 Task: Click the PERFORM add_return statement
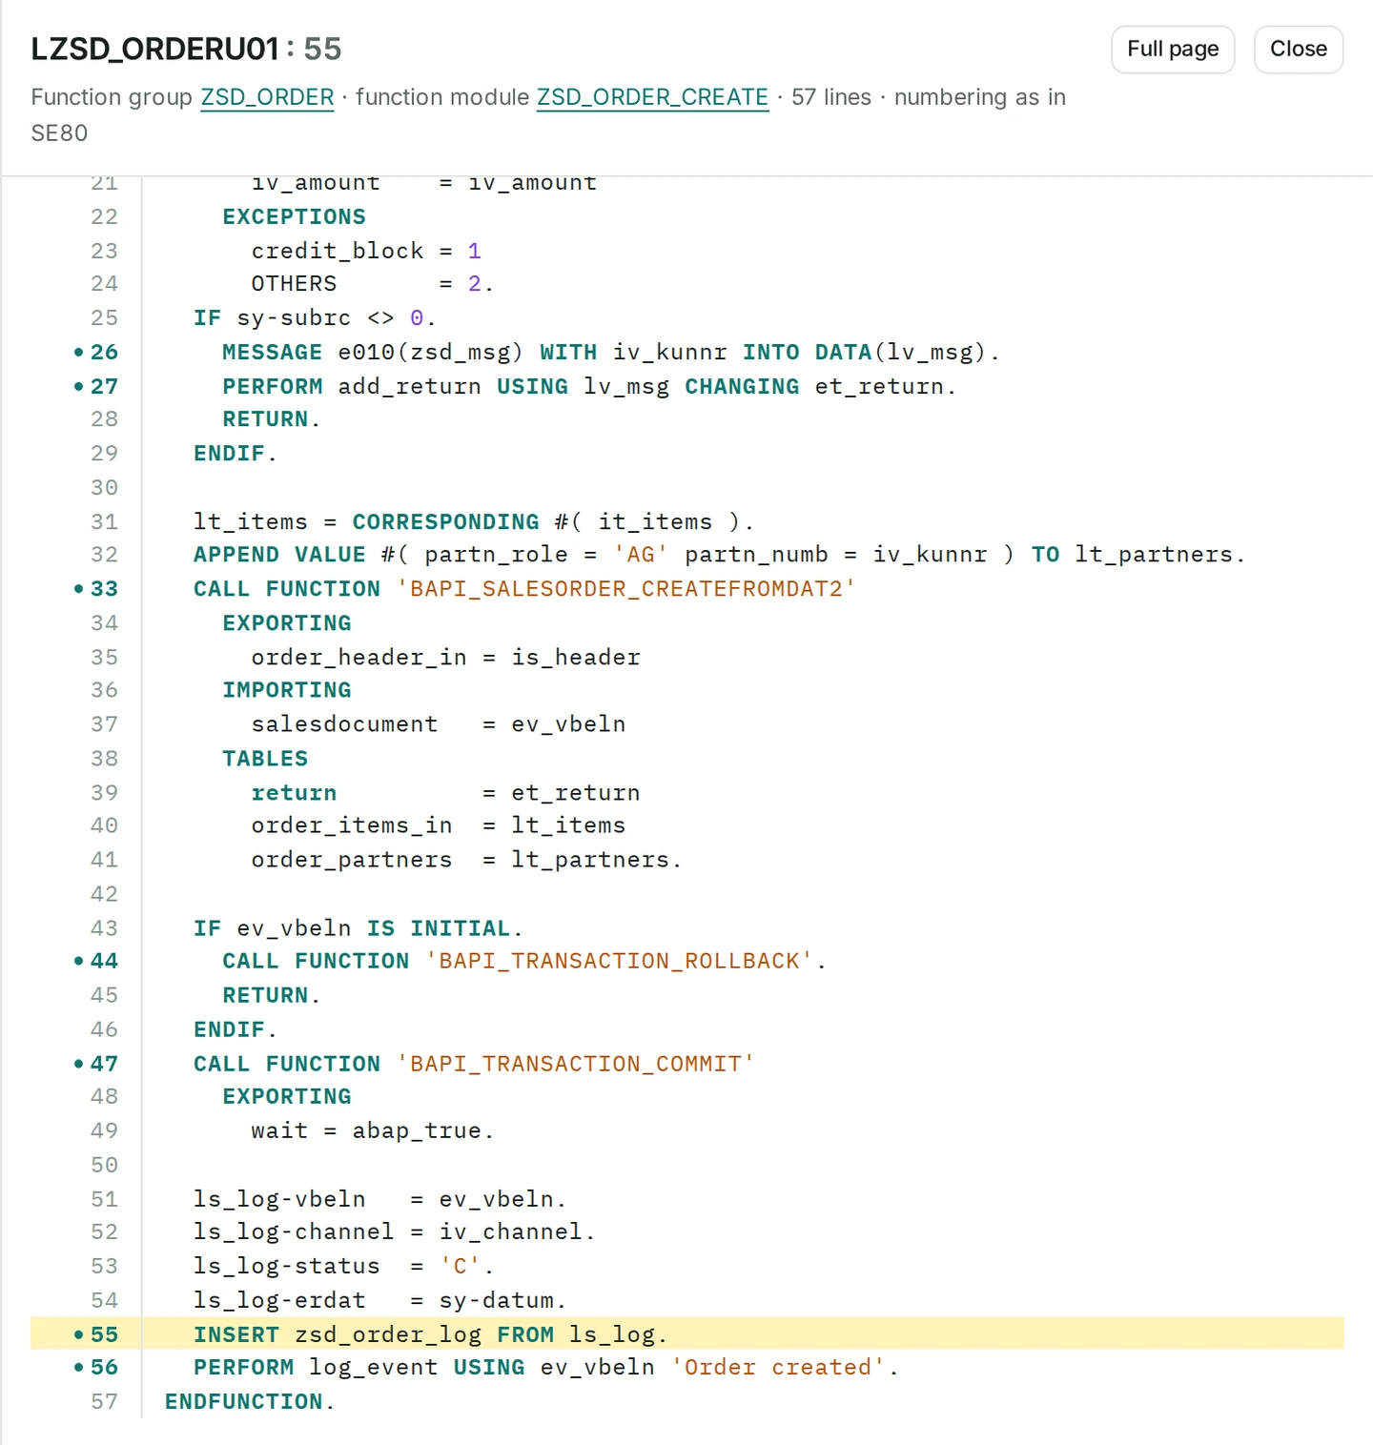[589, 386]
